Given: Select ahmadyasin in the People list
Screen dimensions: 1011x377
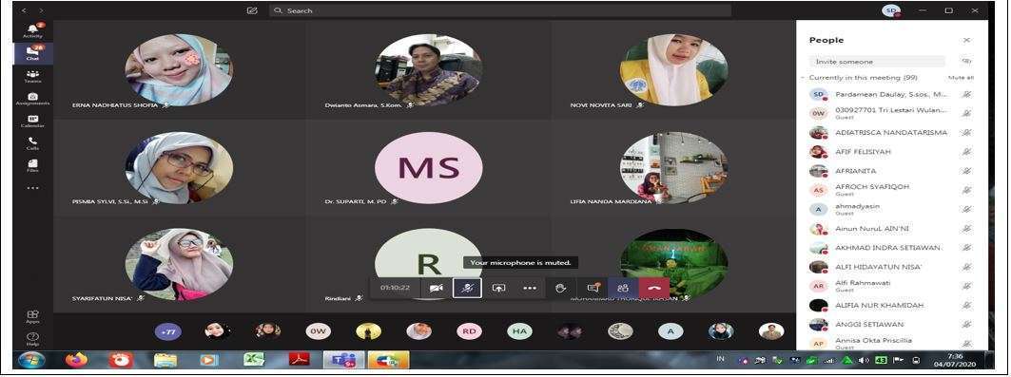Looking at the screenshot, I should click(x=892, y=209).
